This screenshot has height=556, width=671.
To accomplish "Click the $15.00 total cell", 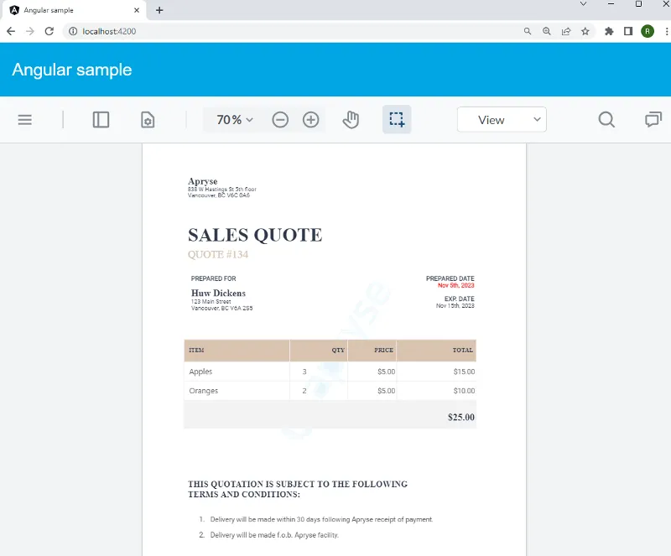I will (464, 372).
